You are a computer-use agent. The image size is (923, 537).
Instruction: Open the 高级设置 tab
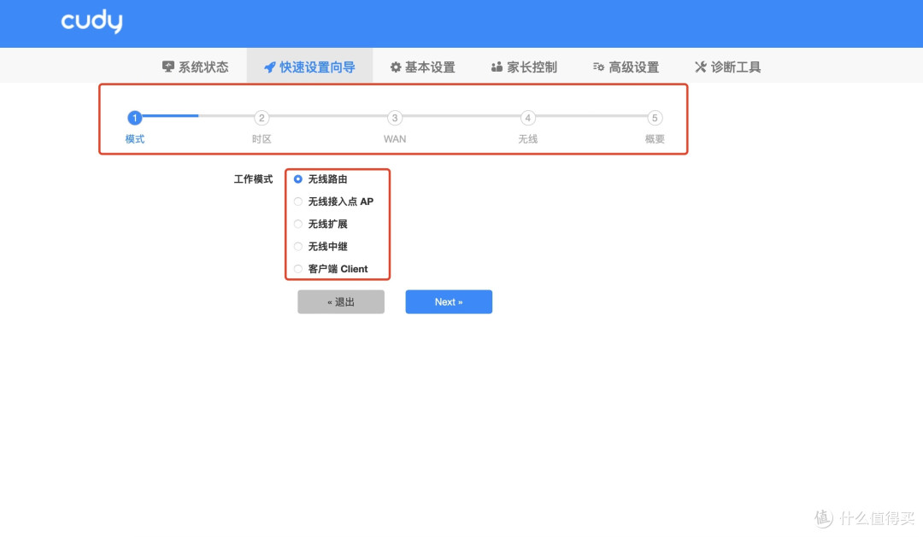626,67
